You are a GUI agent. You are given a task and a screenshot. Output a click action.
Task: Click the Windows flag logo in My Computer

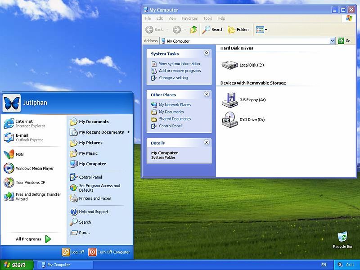tap(349, 18)
